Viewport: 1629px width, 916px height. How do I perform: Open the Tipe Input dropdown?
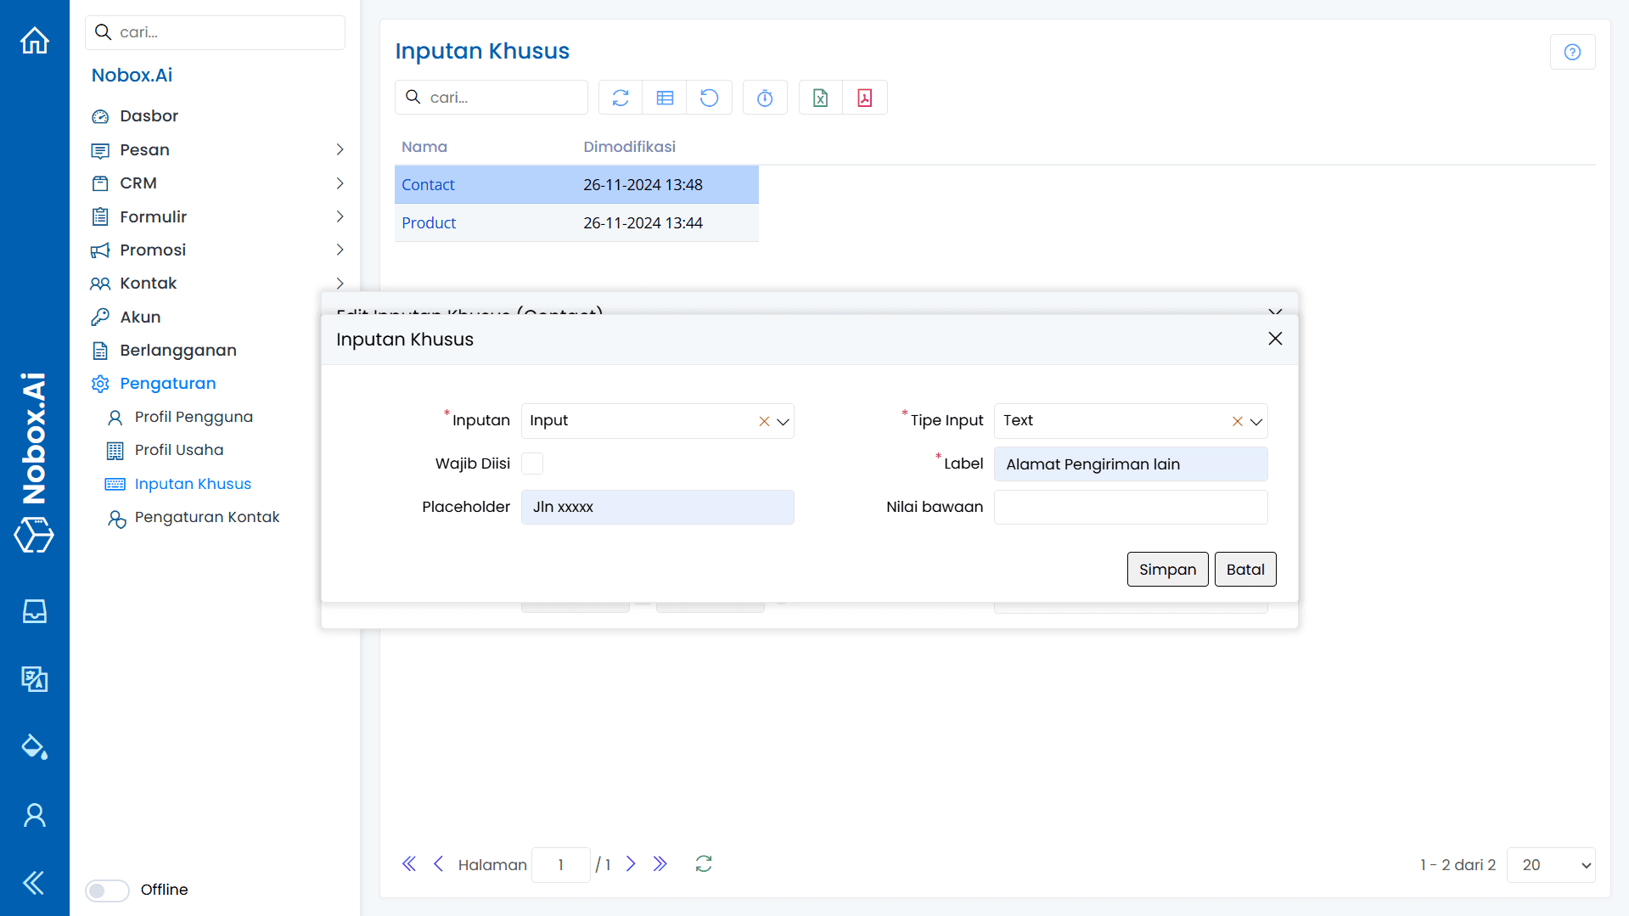point(1255,421)
